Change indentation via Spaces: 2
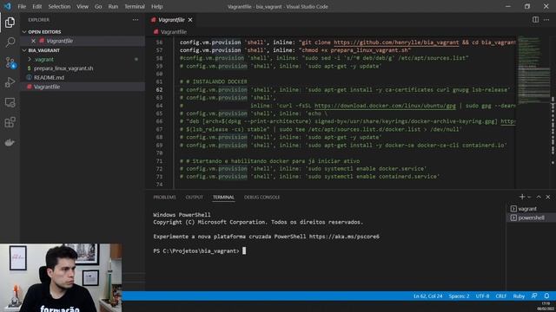This screenshot has width=556, height=312. (x=459, y=296)
